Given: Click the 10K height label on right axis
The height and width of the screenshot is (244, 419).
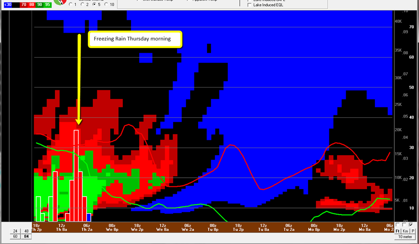Looking at the screenshot, I should [x=398, y=177].
